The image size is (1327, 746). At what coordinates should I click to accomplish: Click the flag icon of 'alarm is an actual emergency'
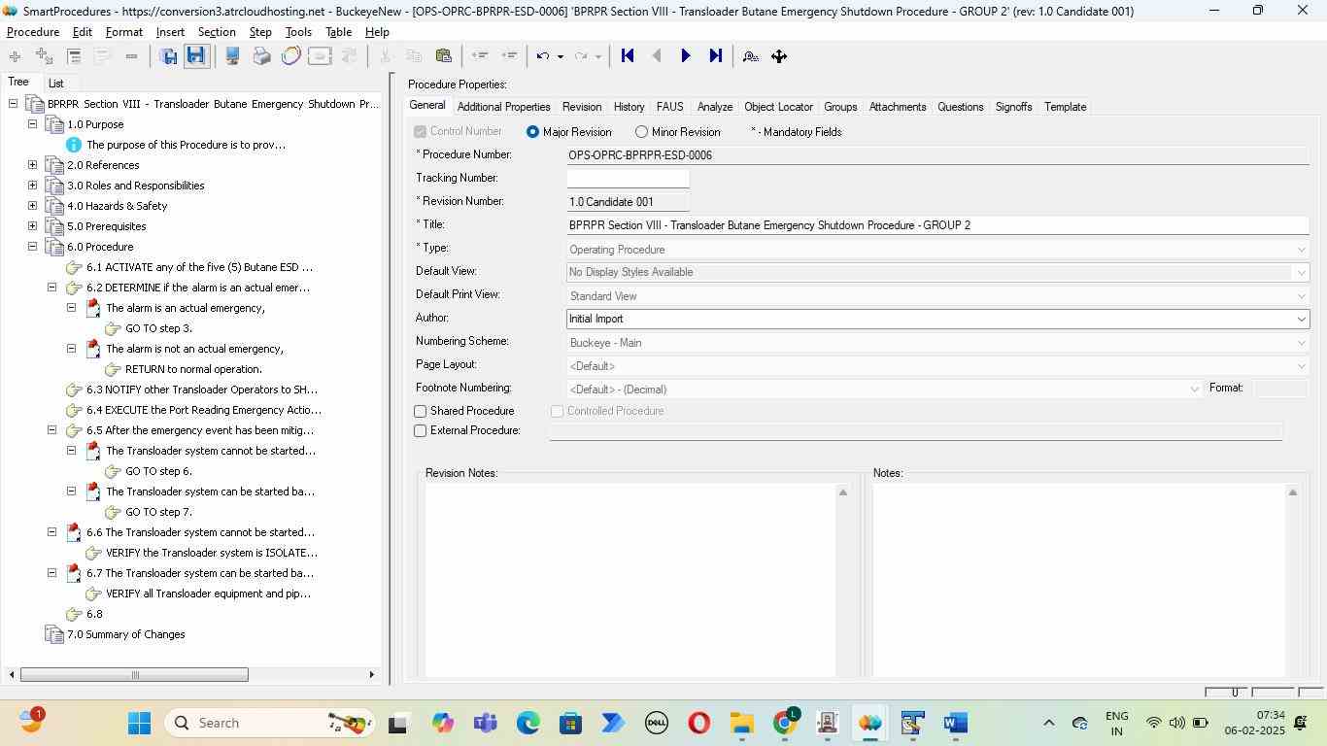(x=93, y=308)
